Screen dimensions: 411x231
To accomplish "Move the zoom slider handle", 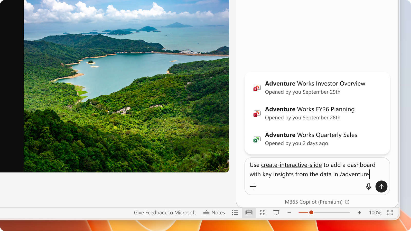I will pyautogui.click(x=311, y=212).
